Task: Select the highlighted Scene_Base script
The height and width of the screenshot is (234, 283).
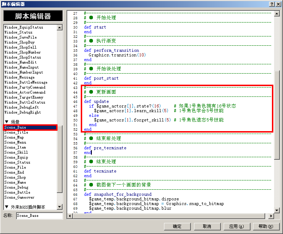Action: (30, 128)
